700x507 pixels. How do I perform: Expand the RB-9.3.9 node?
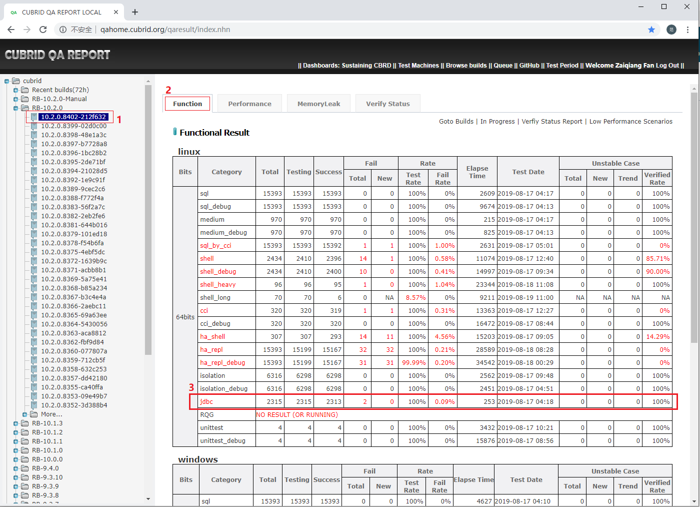point(16,486)
